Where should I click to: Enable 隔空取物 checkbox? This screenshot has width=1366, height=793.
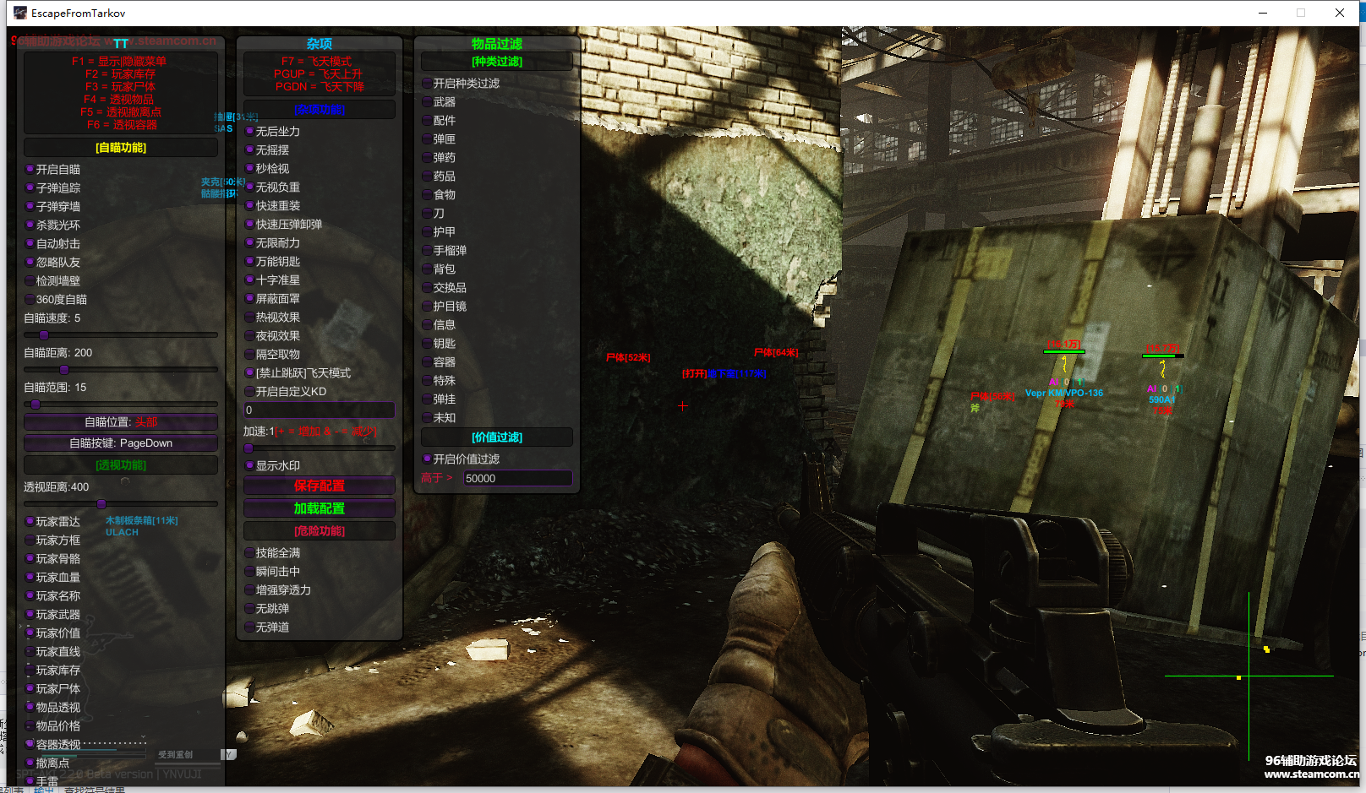(x=250, y=354)
